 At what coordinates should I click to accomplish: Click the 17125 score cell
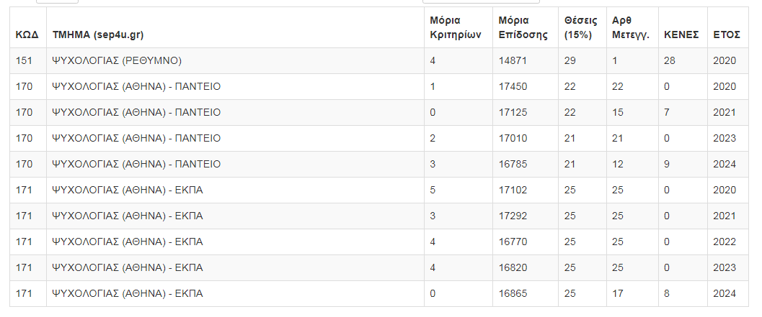(x=513, y=112)
